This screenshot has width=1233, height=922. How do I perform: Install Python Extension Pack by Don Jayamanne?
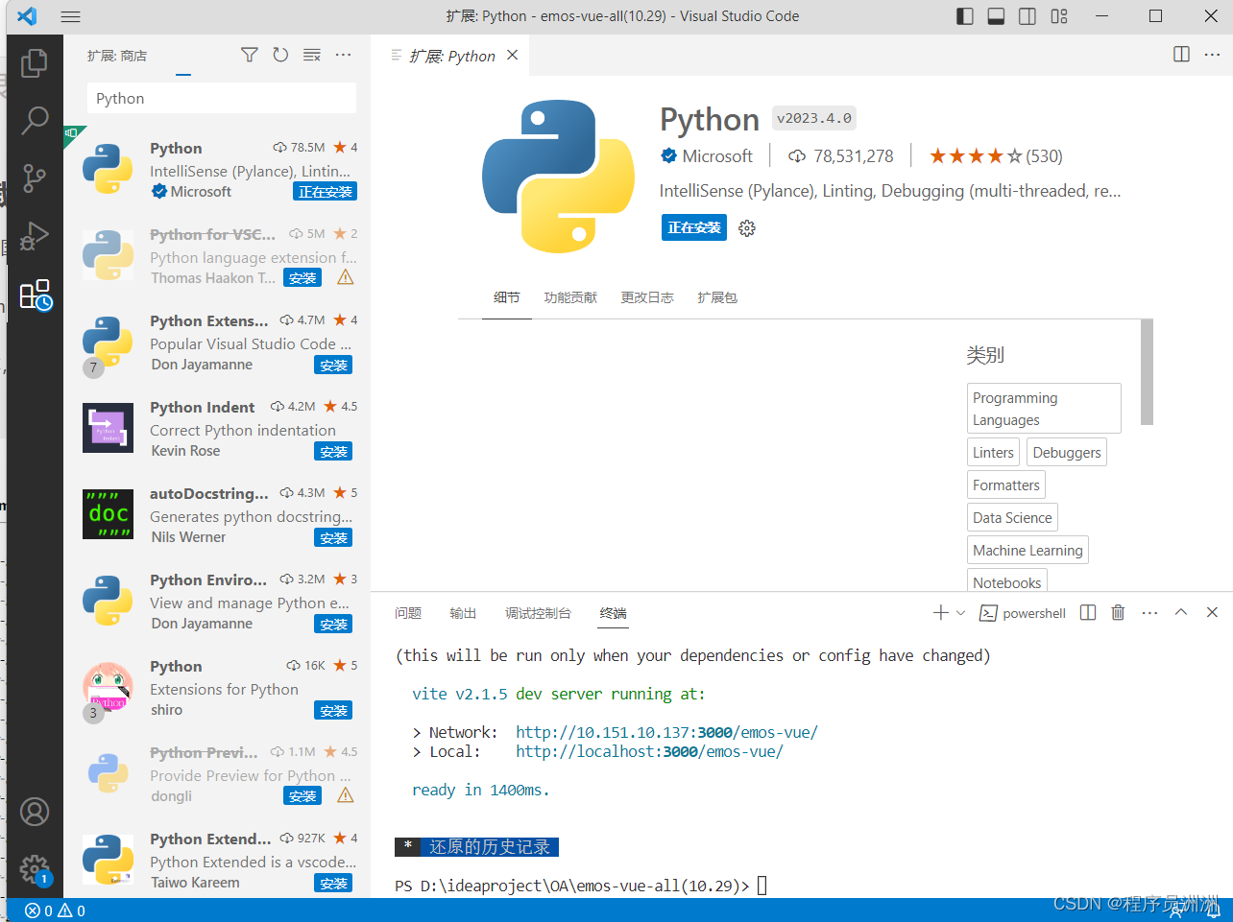[x=333, y=366]
